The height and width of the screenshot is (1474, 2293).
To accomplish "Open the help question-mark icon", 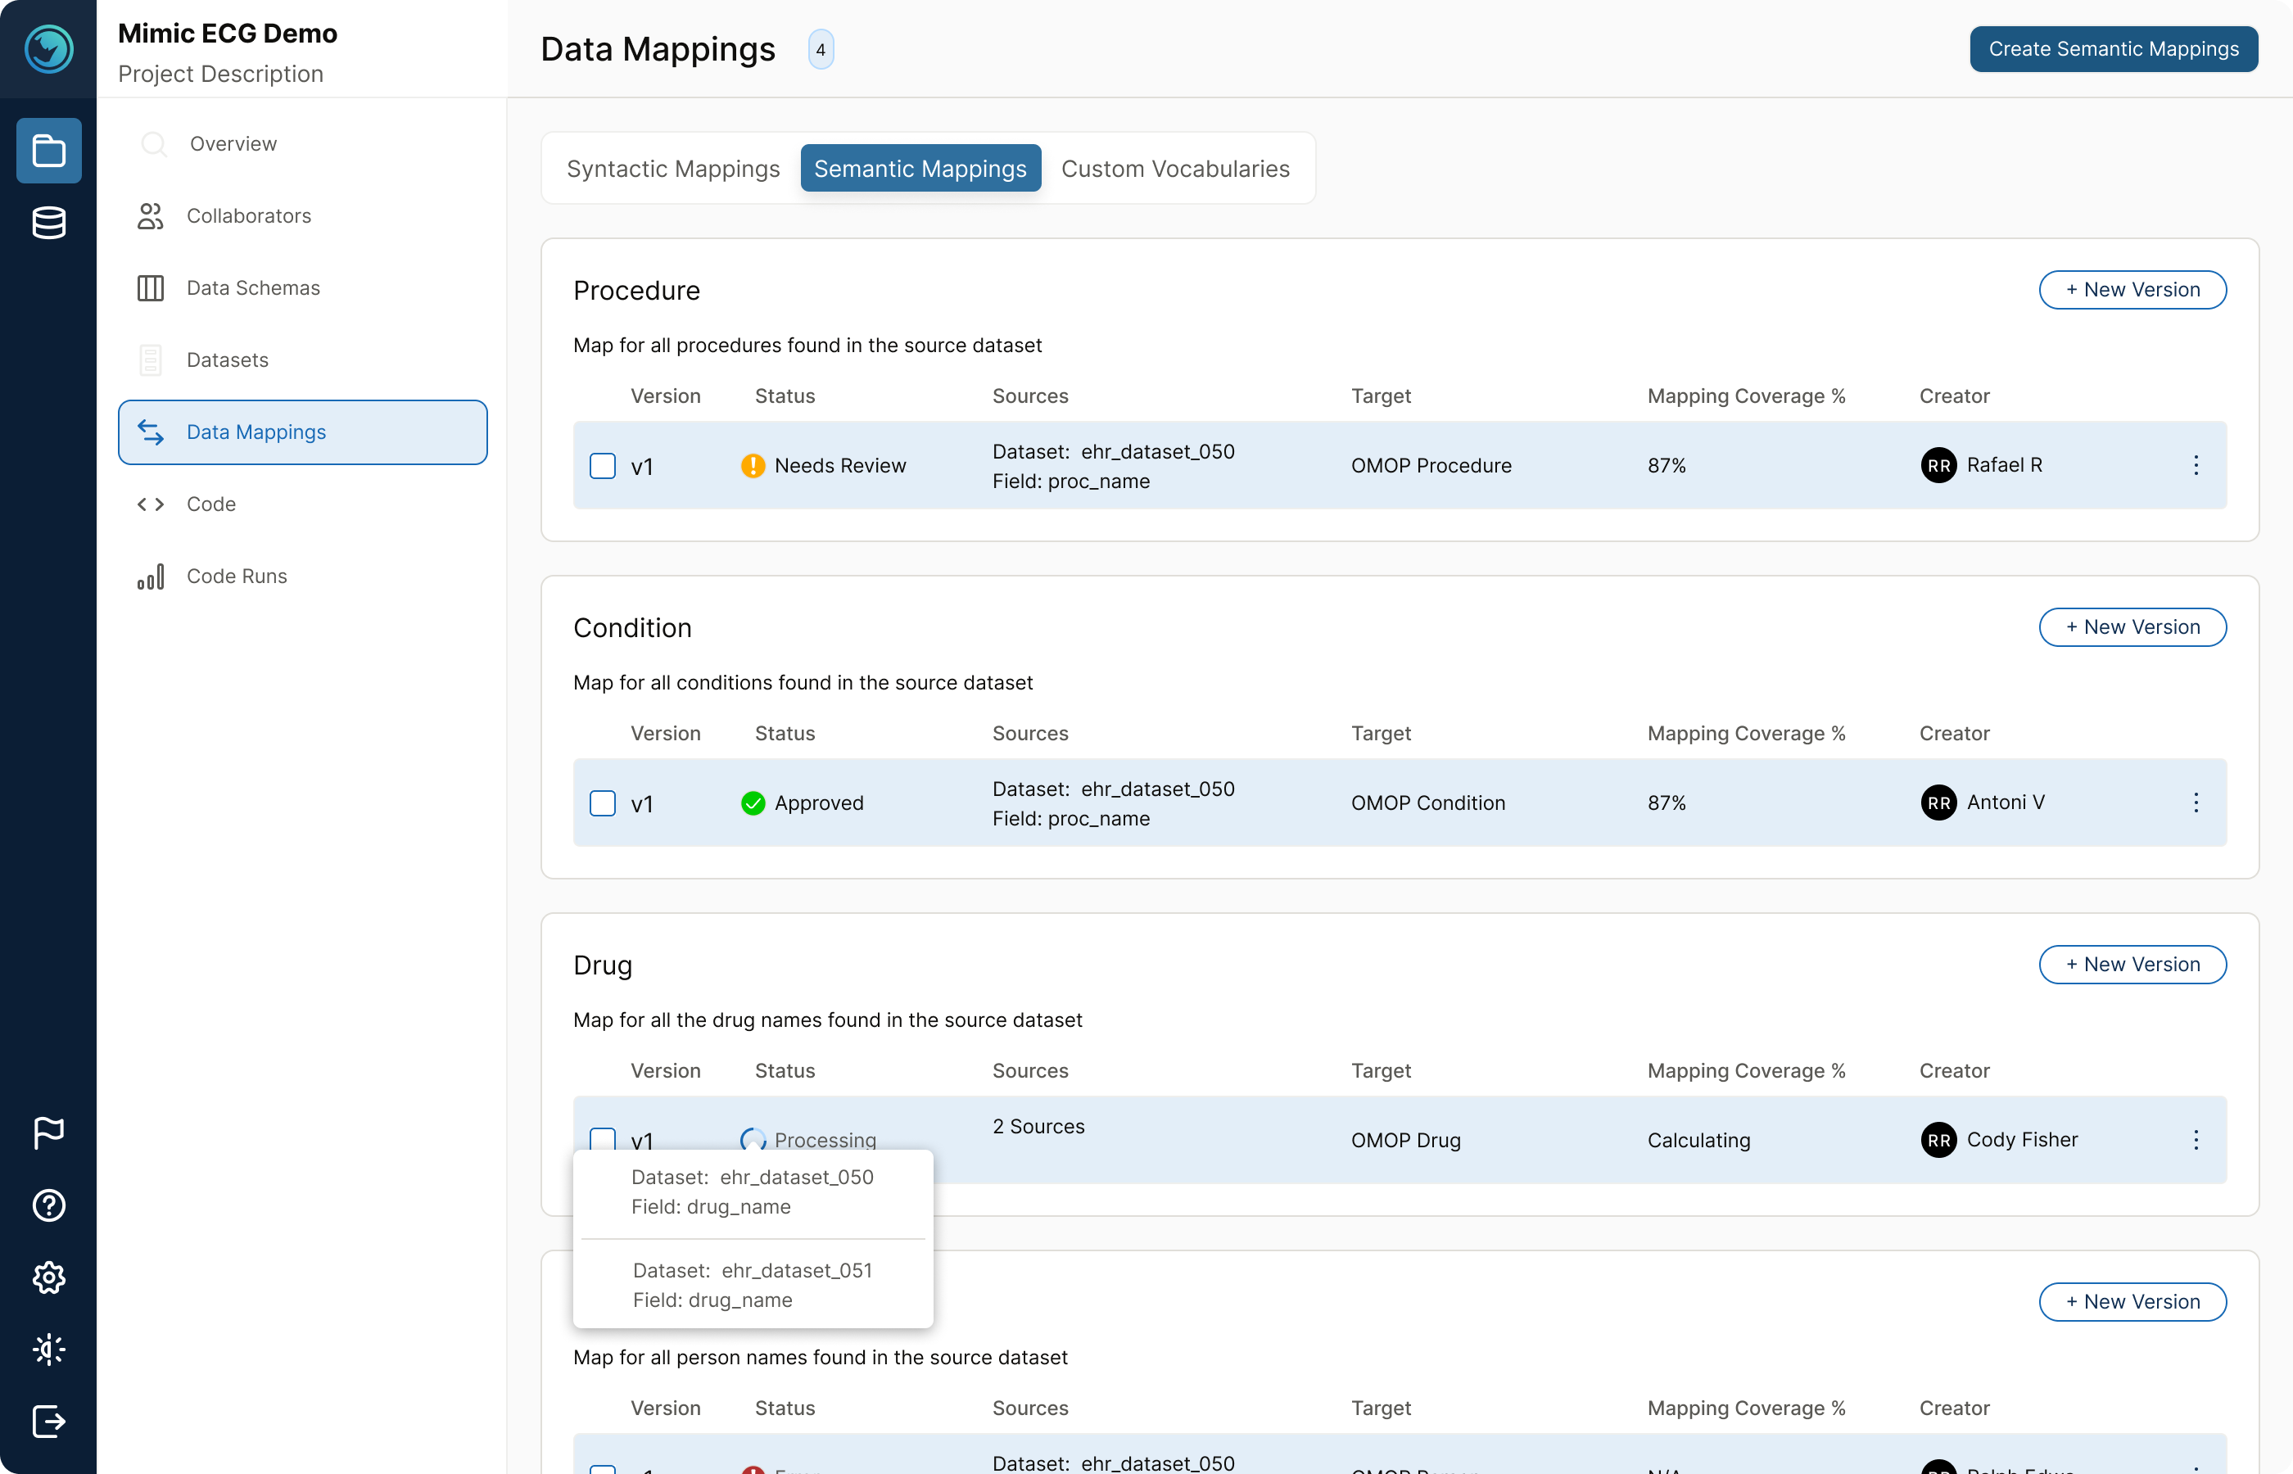I will 49,1205.
